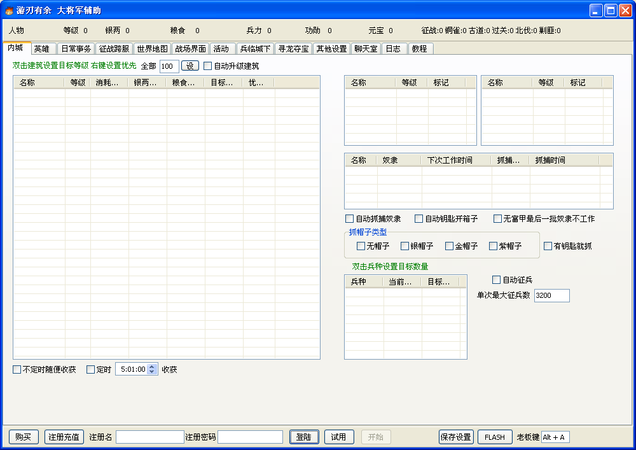Click the app icon in the title bar
636x450 pixels.
[x=9, y=11]
